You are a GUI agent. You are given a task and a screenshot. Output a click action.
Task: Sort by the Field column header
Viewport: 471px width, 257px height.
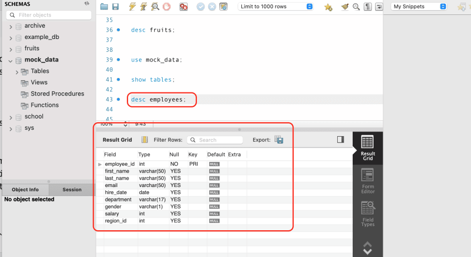click(120, 154)
